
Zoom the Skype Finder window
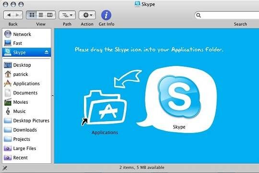pyautogui.click(x=21, y=4)
